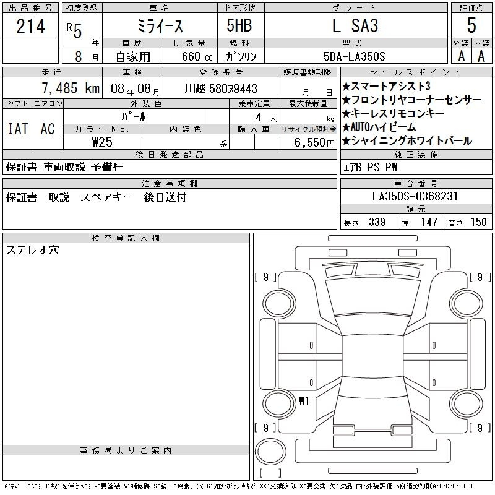Click the interior grade A under 内装
Viewport: 495px width, 495px height.
(x=481, y=56)
